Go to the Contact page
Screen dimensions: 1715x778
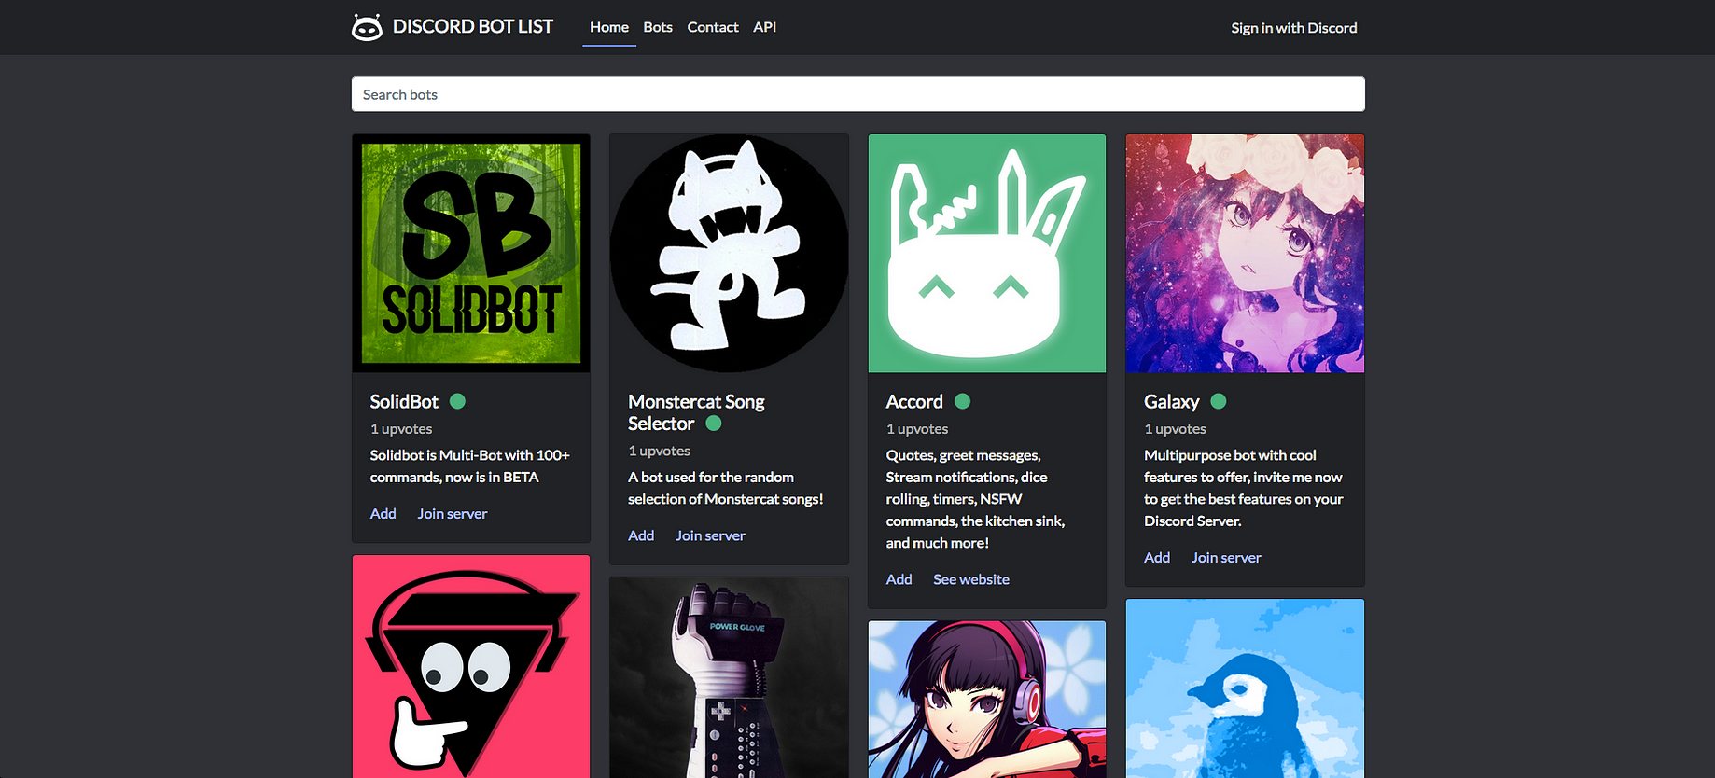pyautogui.click(x=713, y=27)
